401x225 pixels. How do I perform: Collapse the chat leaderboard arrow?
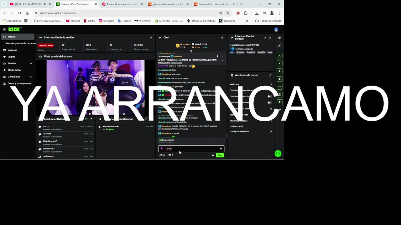(x=191, y=51)
